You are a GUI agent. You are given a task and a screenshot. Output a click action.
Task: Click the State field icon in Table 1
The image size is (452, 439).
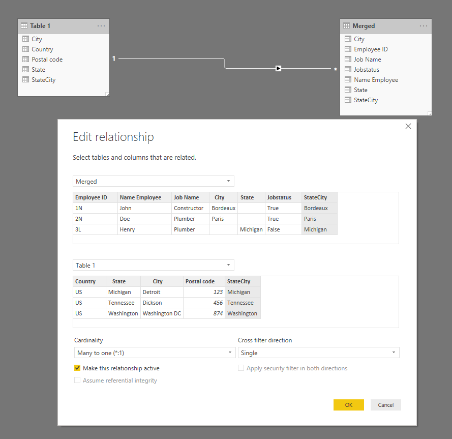point(25,70)
